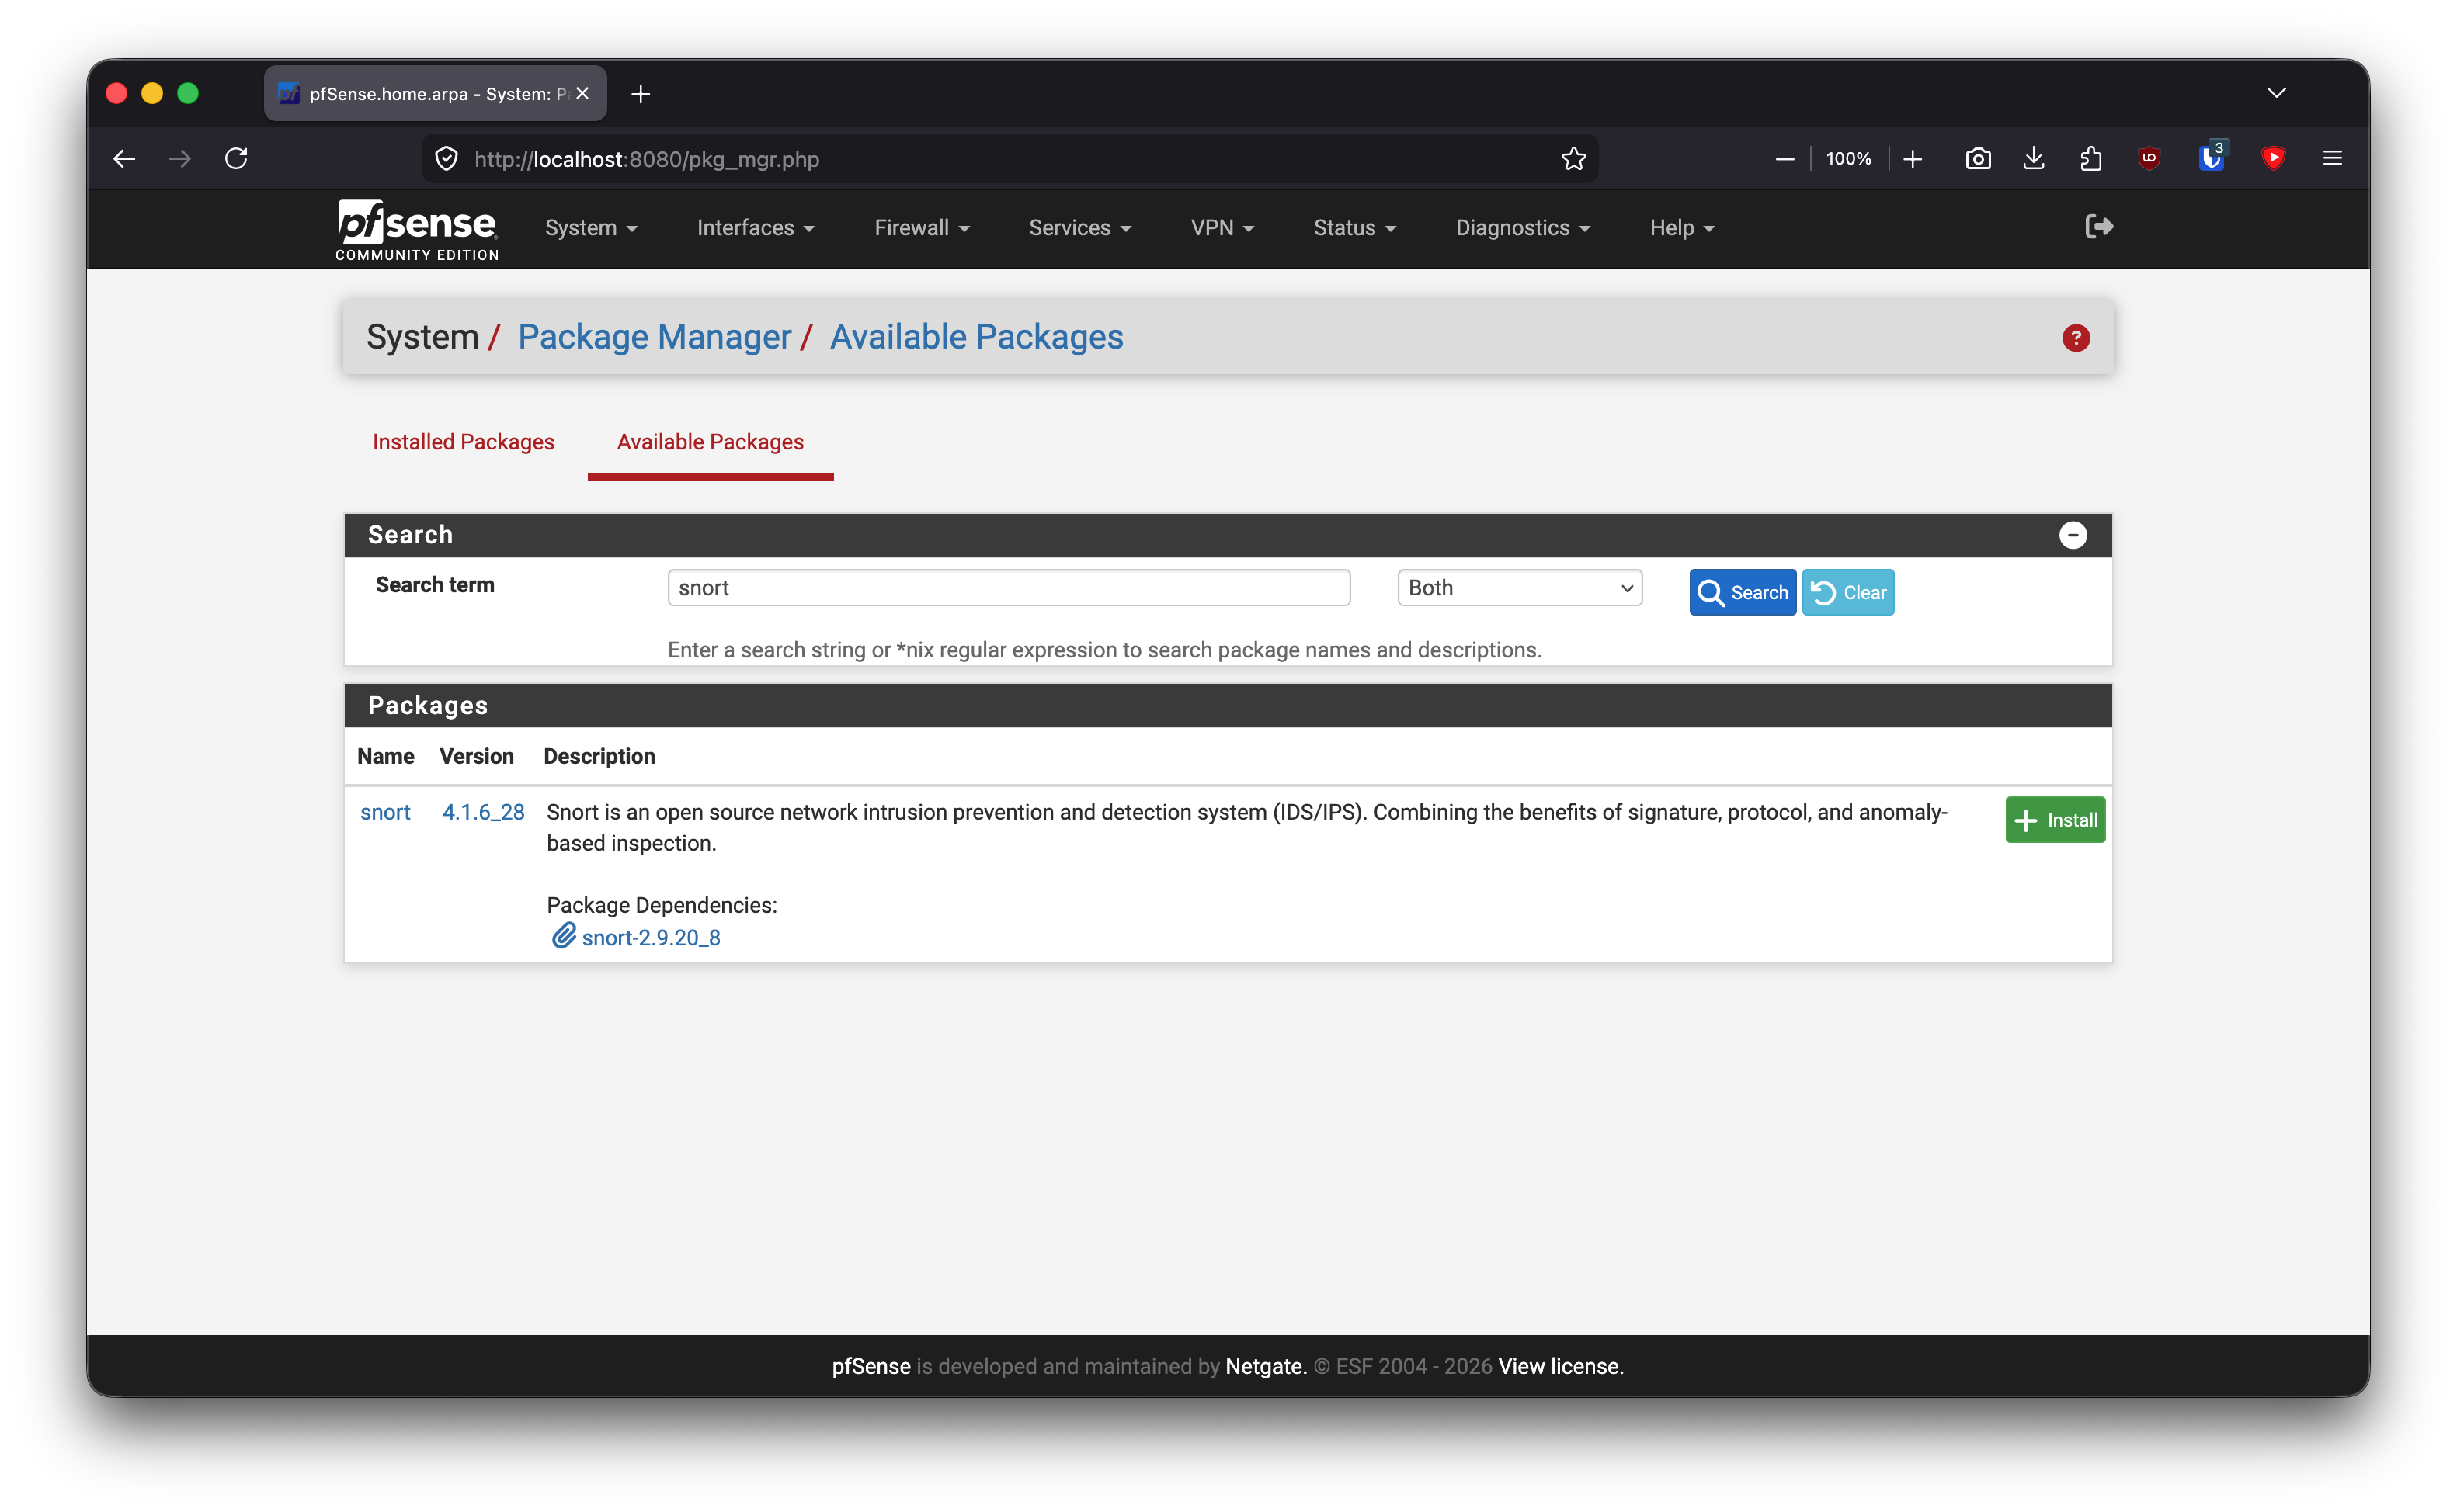Click the pfSense Community Edition logo
Image resolution: width=2457 pixels, height=1512 pixels.
tap(417, 230)
